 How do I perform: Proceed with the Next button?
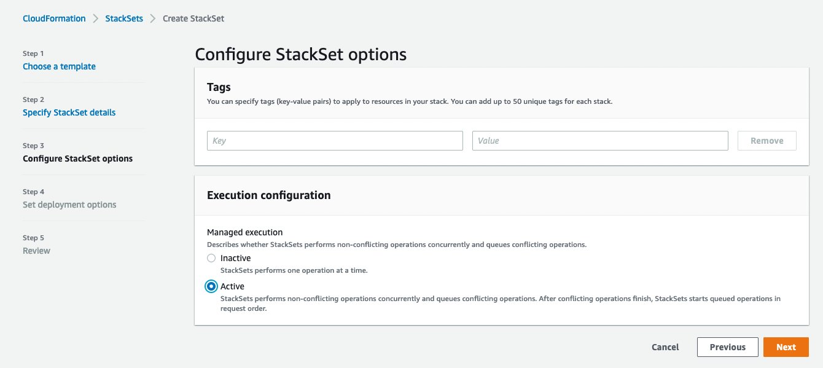[x=786, y=346]
